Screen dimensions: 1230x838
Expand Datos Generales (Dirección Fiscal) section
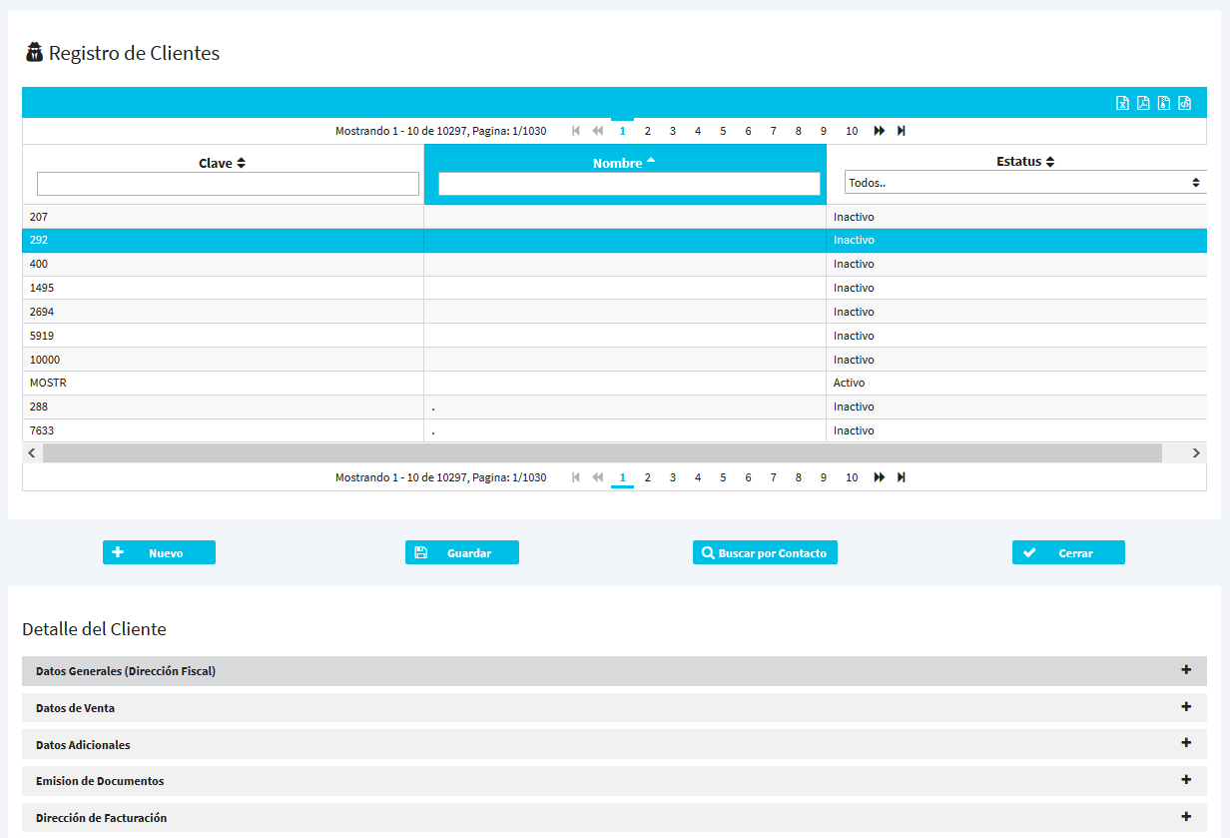tap(614, 671)
